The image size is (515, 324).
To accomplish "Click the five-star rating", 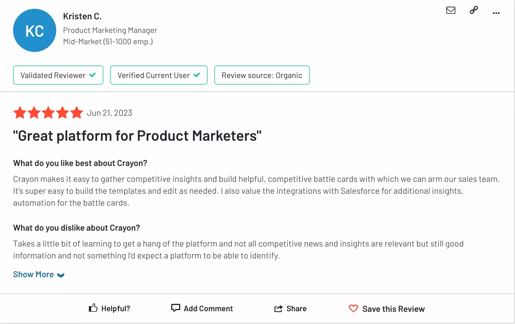I will point(48,113).
